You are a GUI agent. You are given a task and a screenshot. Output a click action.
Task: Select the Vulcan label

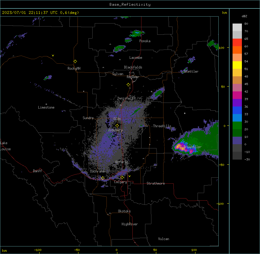[164, 239]
